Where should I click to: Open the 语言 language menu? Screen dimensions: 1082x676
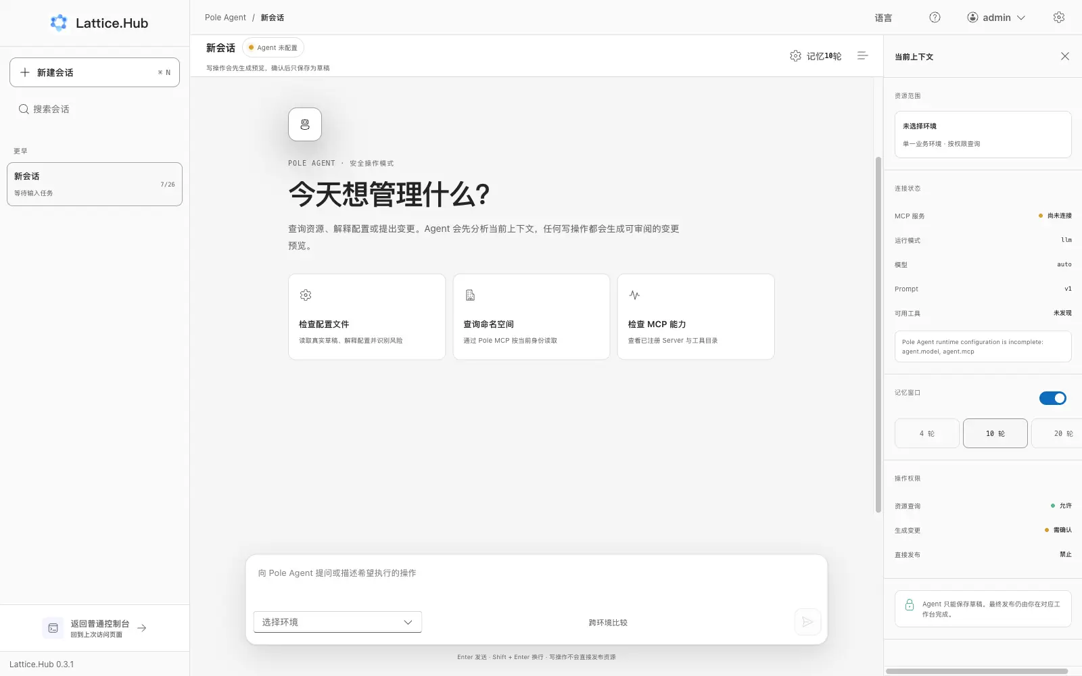(x=883, y=18)
